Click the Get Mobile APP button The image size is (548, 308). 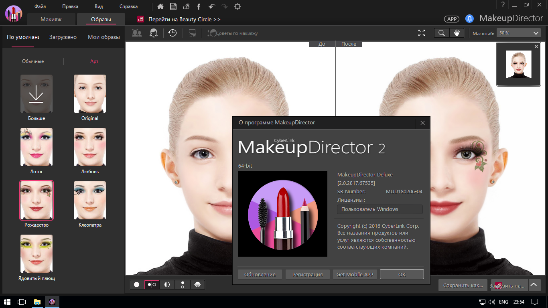[x=355, y=274]
